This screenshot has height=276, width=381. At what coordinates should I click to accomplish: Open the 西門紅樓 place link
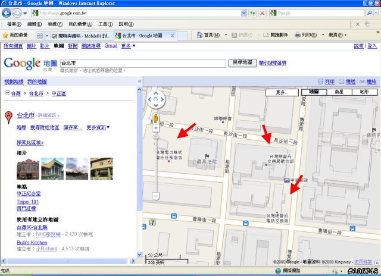tap(26, 209)
